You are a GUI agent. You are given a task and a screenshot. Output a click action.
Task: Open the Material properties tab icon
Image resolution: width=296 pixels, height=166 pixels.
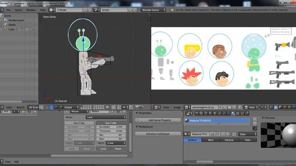233,113
